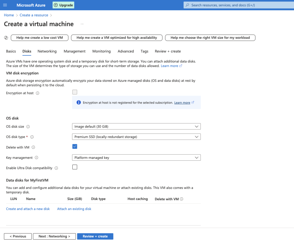Click external link icon in encryption notice
This screenshot has height=243, width=294.
(193, 102)
